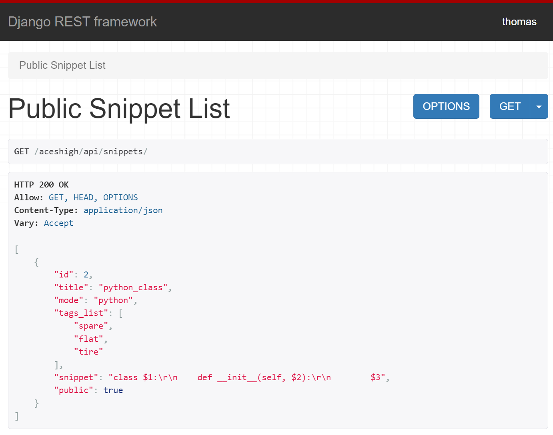Open the Django REST framework brand link
This screenshot has width=553, height=435.
pos(82,22)
